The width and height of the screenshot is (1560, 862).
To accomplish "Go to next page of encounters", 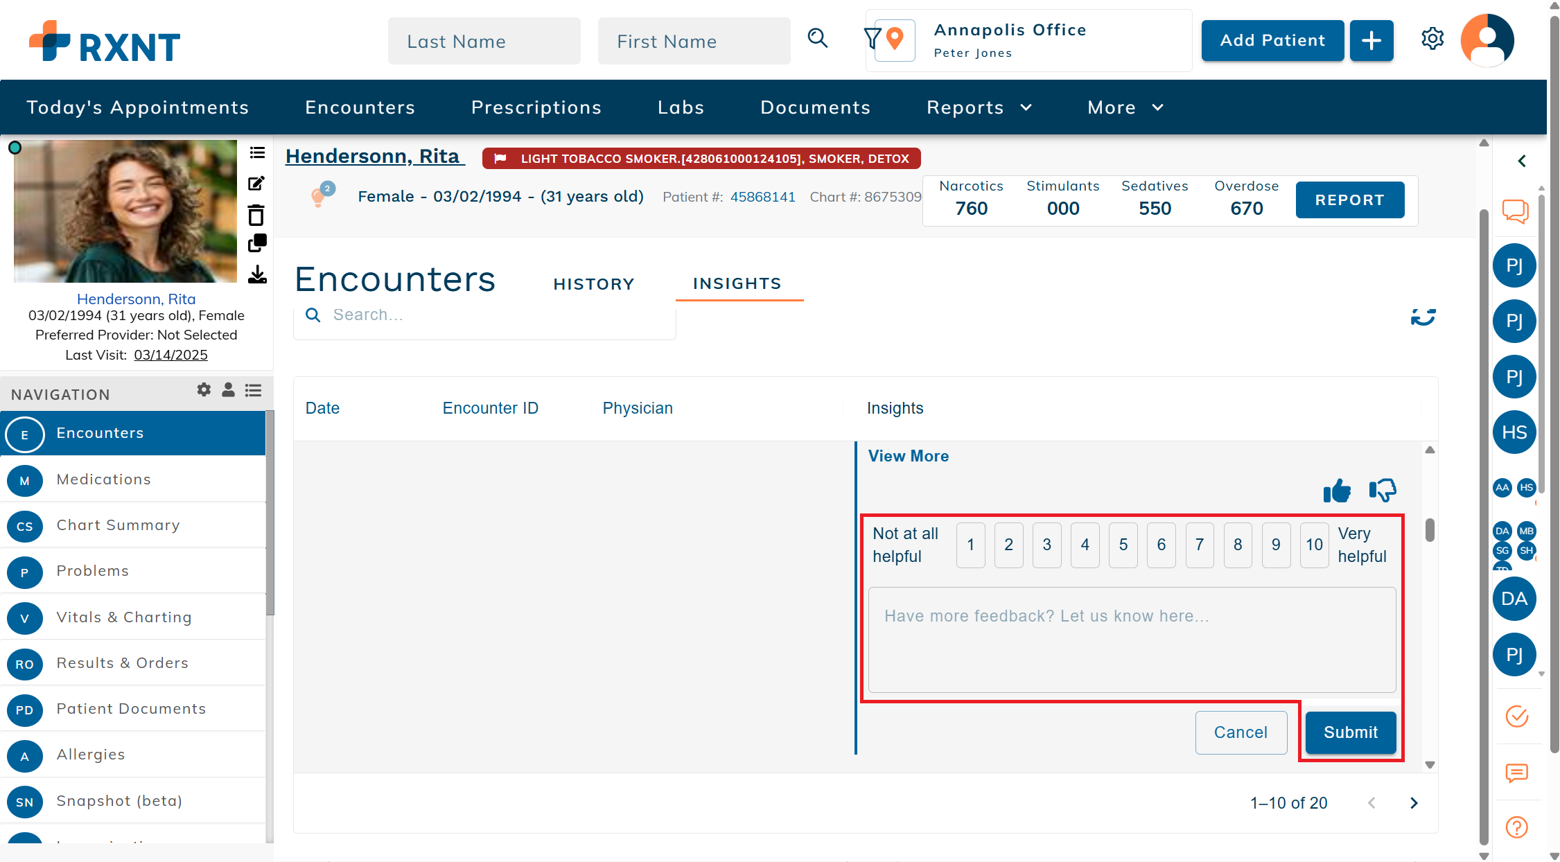I will click(1414, 803).
